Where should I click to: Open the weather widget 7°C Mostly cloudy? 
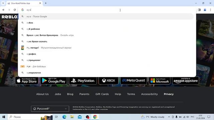click(152, 117)
